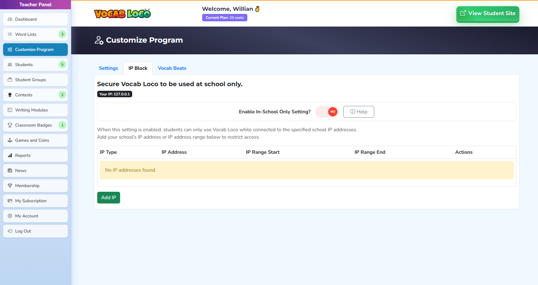Click the Word Lists list icon
The image size is (538, 285).
tap(10, 34)
